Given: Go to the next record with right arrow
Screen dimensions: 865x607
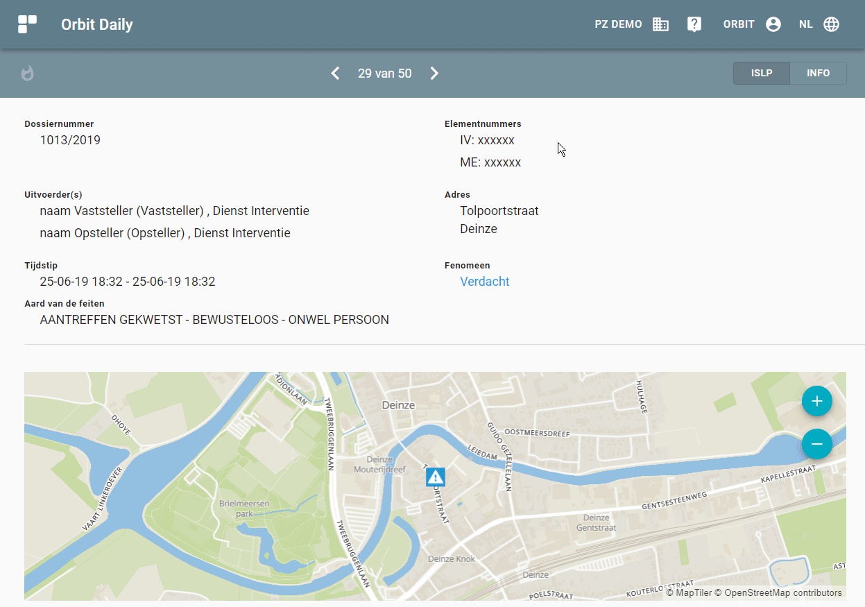Looking at the screenshot, I should click(434, 73).
